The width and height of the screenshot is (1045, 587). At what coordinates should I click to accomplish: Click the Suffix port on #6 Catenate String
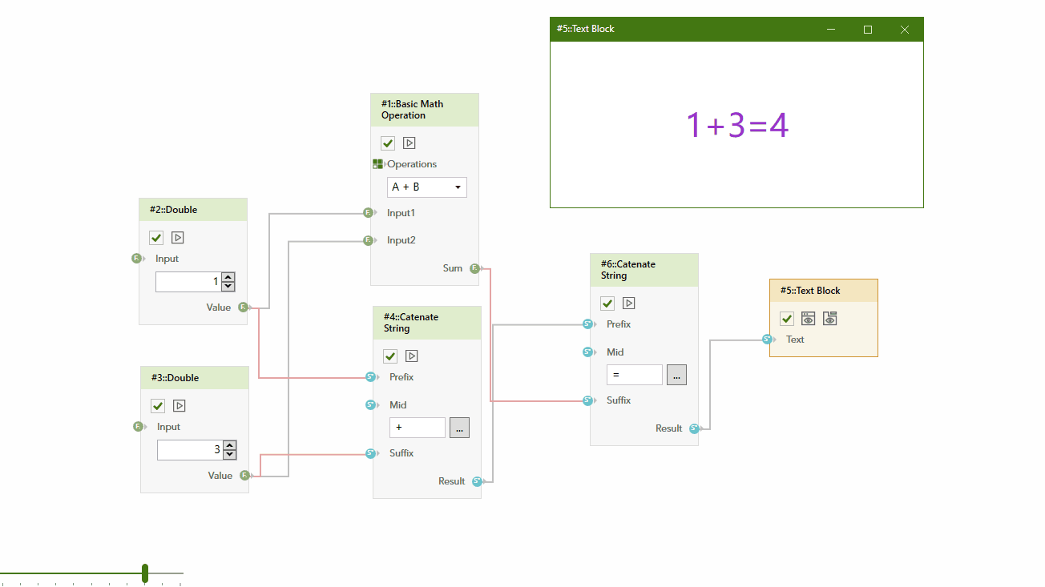[x=588, y=400]
